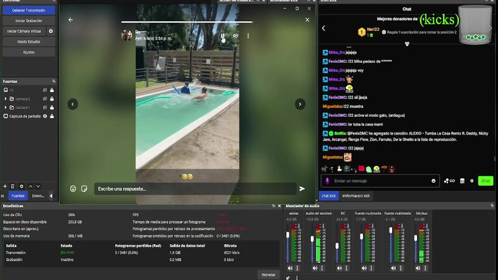Show the hidden camara 1 source
Image resolution: width=498 pixels, height=280 pixels.
pos(45,107)
